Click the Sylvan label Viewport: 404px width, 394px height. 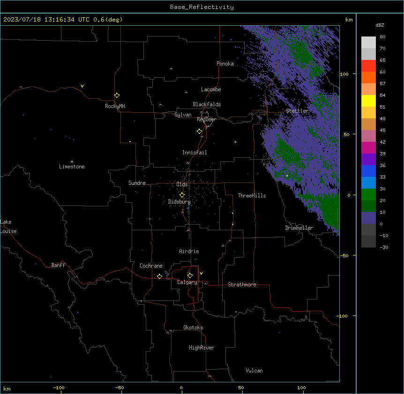[x=183, y=115]
